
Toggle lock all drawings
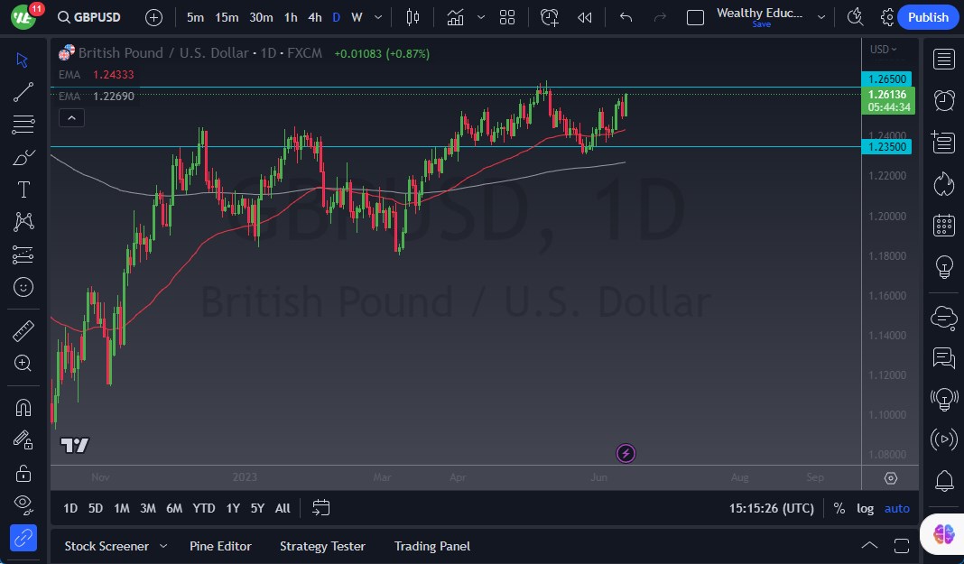23,473
